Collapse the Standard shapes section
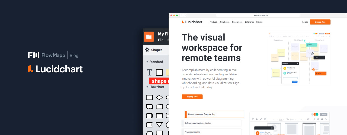The image size is (347, 135). [147, 62]
